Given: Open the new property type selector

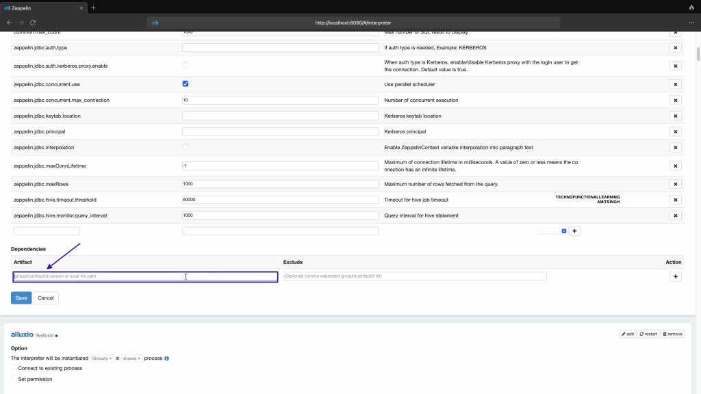Looking at the screenshot, I should [552, 231].
